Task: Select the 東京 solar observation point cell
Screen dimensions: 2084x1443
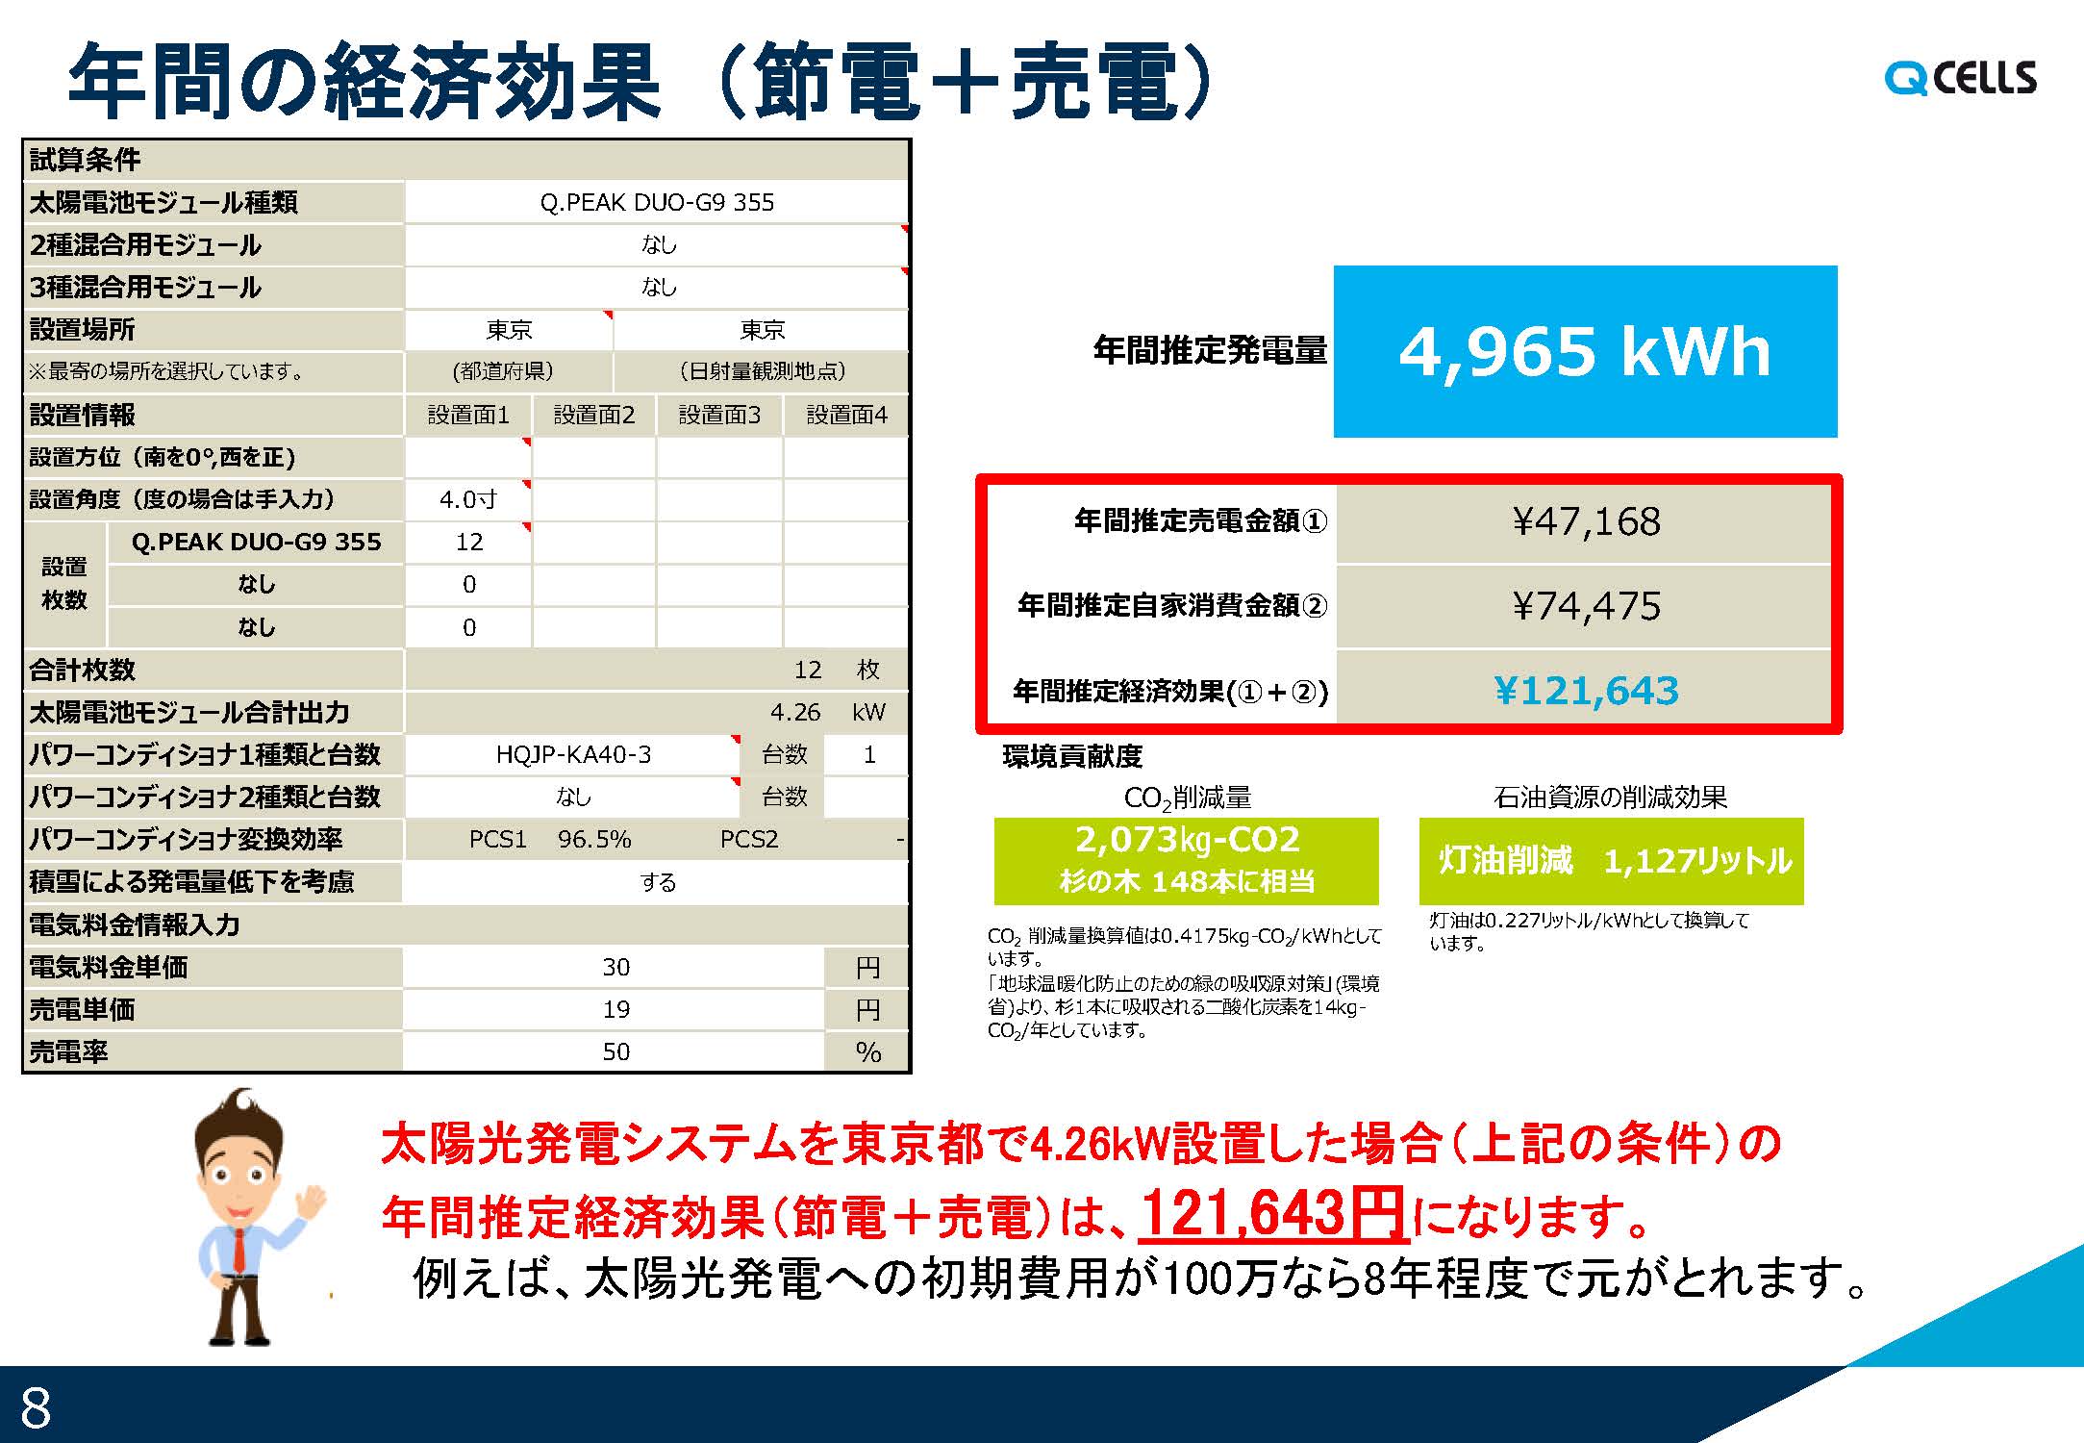Action: click(762, 330)
